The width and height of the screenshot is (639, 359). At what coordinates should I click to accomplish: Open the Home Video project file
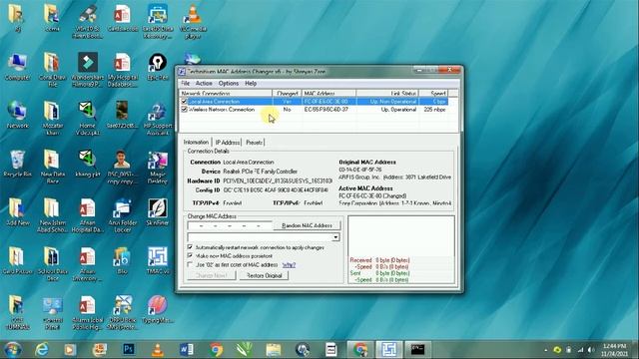(88, 118)
